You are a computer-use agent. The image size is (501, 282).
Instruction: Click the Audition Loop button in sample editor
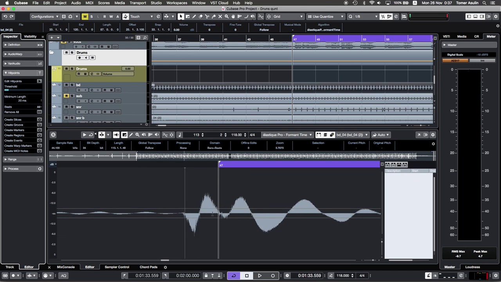tap(91, 135)
